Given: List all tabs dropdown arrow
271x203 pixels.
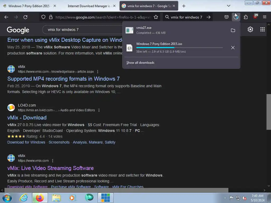Looking at the screenshot, I should [228, 6].
